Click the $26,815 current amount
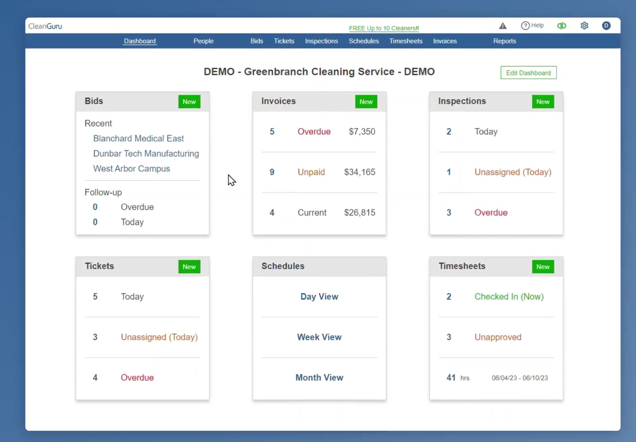The width and height of the screenshot is (636, 442). click(360, 213)
